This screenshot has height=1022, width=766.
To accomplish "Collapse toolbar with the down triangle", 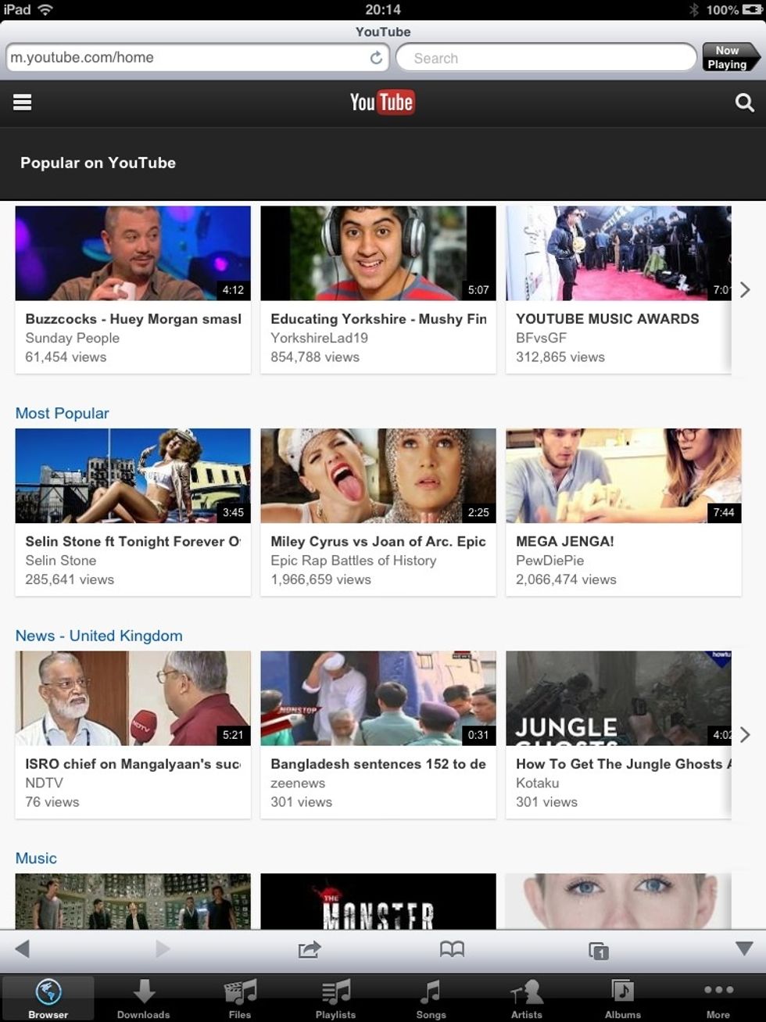I will point(744,948).
